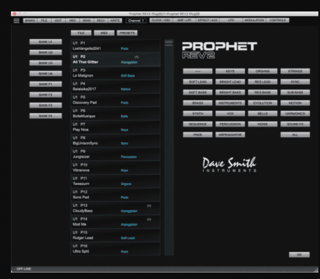Select preset U1 P3 Le Matignon

click(x=115, y=73)
